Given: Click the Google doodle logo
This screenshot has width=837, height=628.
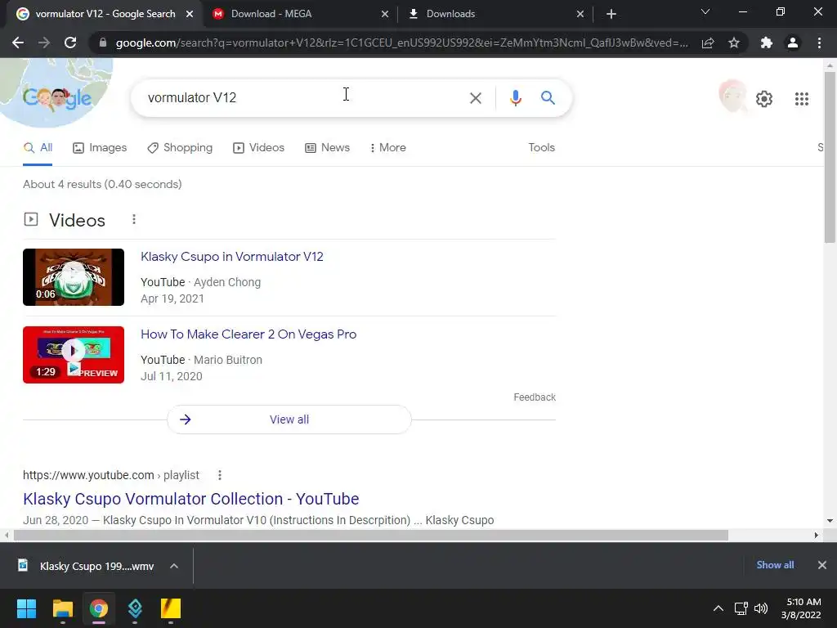Looking at the screenshot, I should pos(56,97).
